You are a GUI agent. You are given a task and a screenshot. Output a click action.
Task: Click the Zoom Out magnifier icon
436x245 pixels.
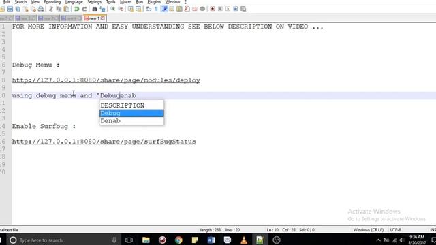(x=121, y=9)
